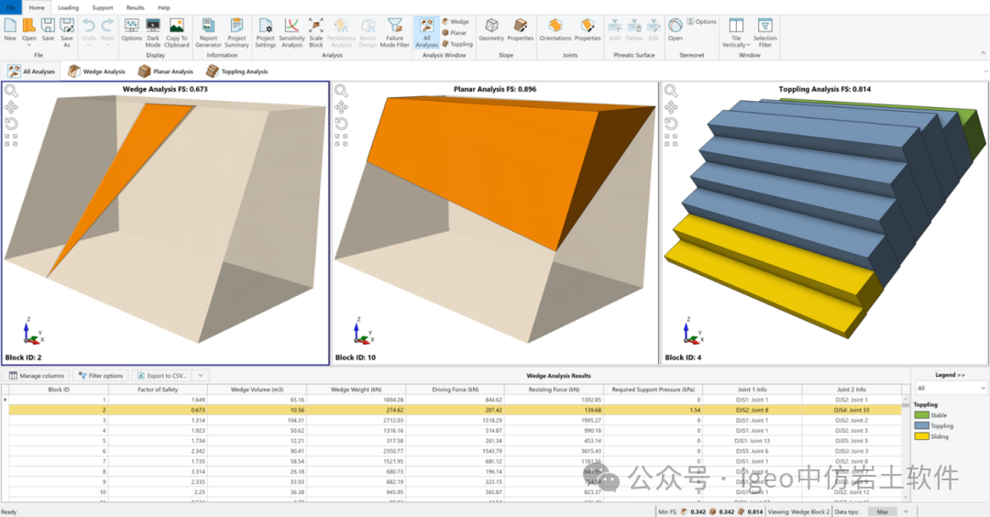990x517 pixels.
Task: Expand the Open file dropdown
Action: click(x=29, y=45)
